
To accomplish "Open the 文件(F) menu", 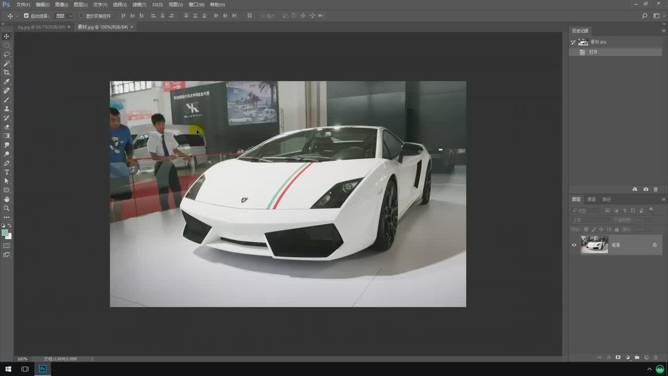I will [23, 5].
